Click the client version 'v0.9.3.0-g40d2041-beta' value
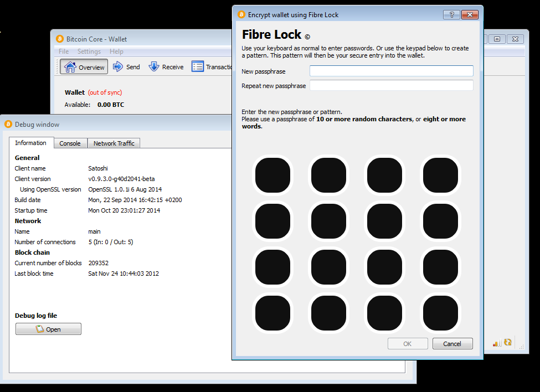This screenshot has width=540, height=392. point(121,179)
